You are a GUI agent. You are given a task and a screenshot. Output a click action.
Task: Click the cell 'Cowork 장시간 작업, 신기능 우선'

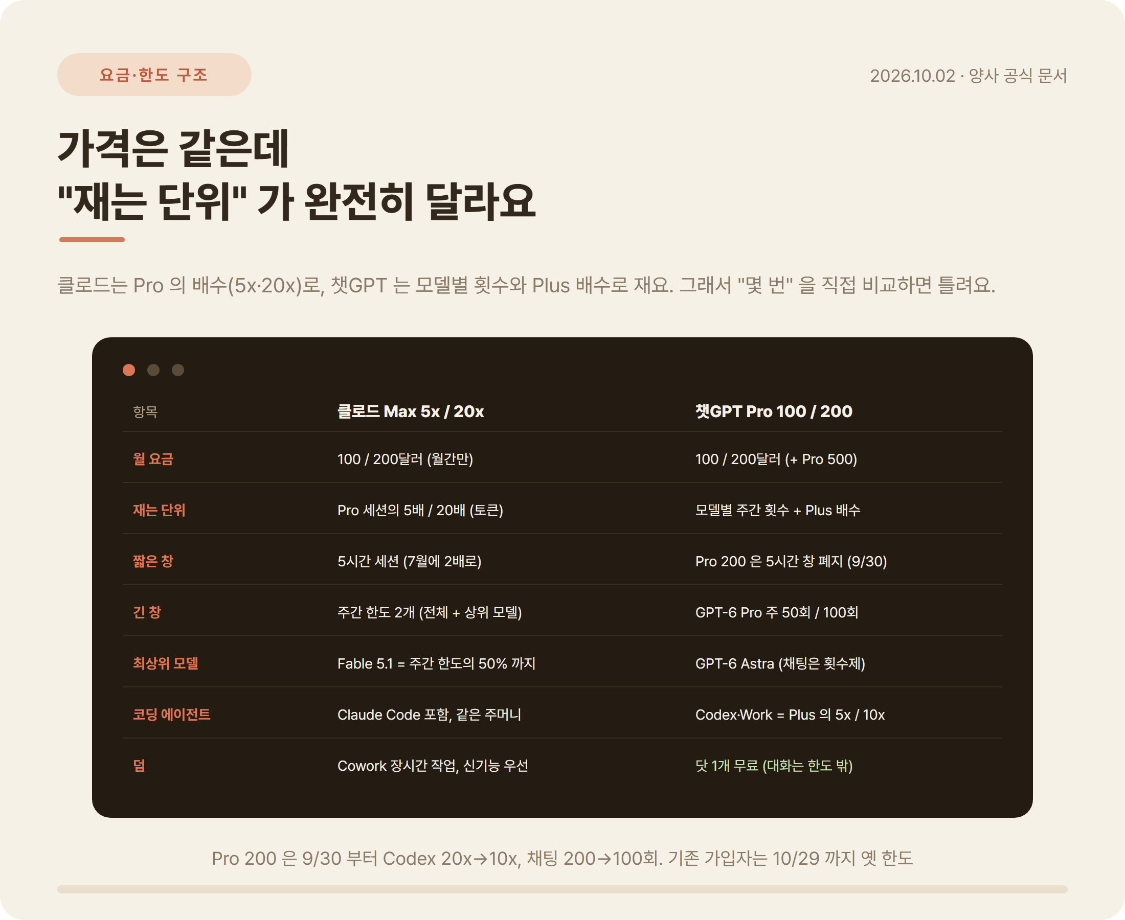(433, 766)
